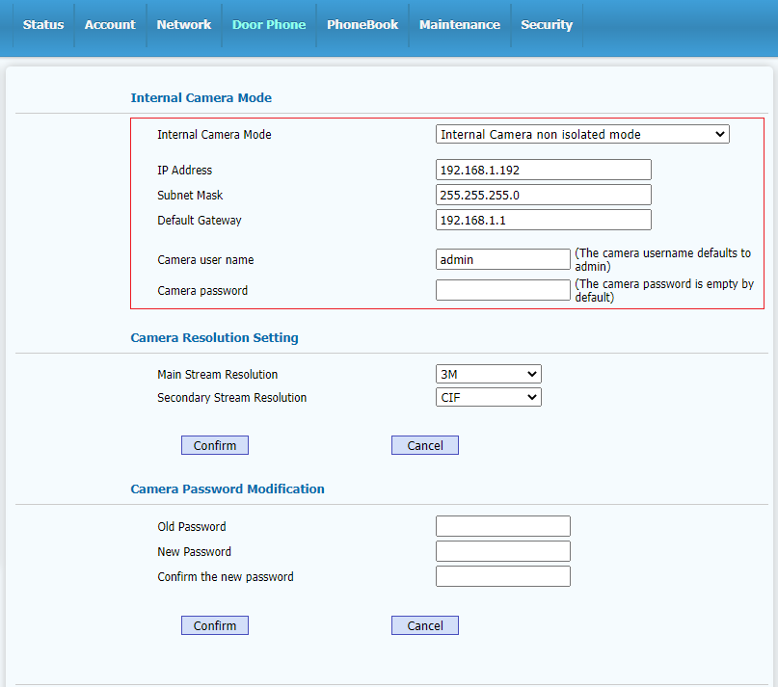Image resolution: width=778 pixels, height=687 pixels.
Task: Switch to the Security tab
Action: coord(547,25)
